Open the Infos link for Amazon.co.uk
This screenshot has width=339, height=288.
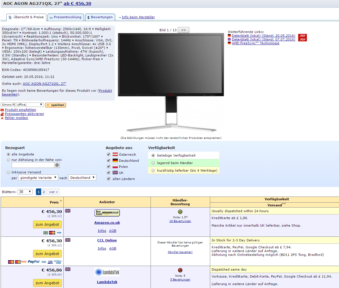102,231
